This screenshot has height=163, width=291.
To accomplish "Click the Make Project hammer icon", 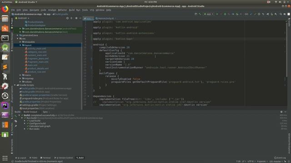I will (200, 14).
